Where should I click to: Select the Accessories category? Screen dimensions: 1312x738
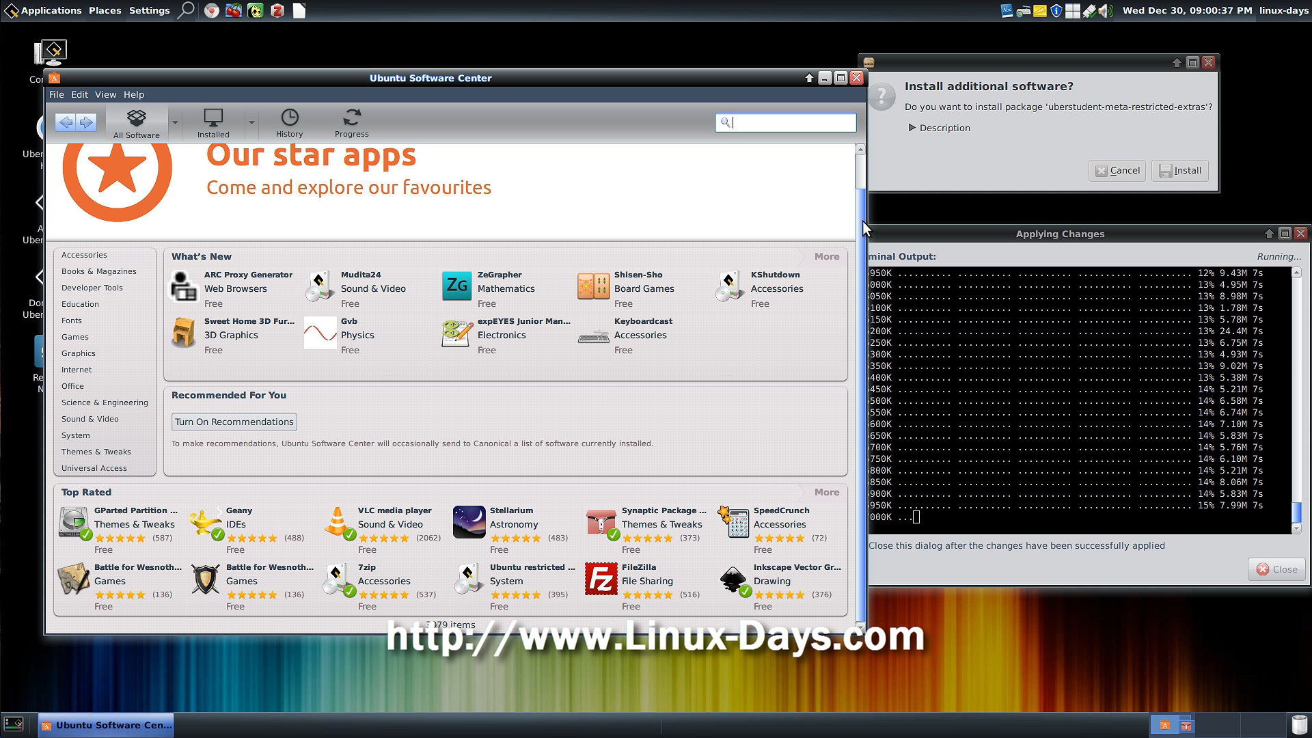(x=84, y=255)
